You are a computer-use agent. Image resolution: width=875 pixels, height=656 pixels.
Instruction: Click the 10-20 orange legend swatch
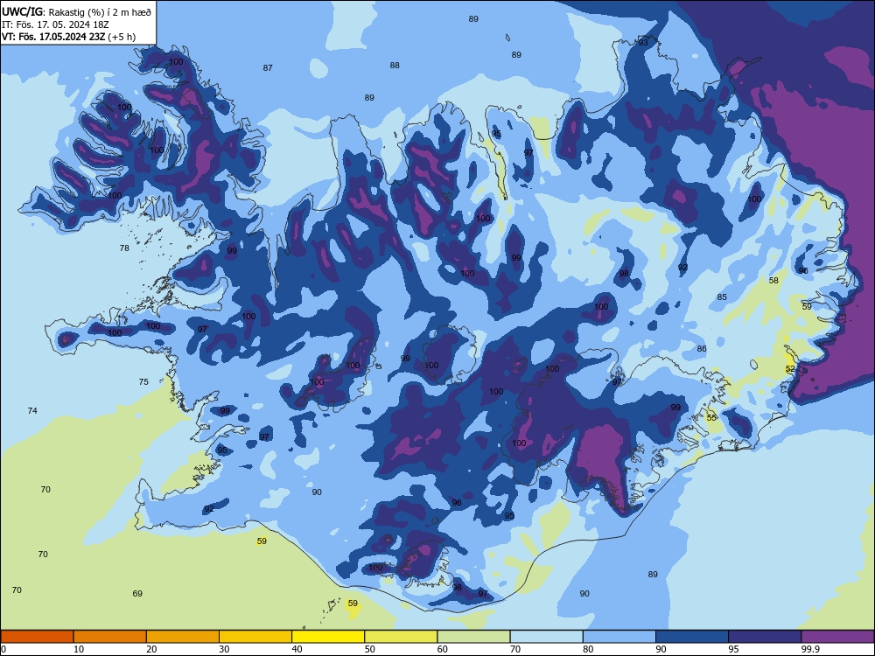pos(110,637)
